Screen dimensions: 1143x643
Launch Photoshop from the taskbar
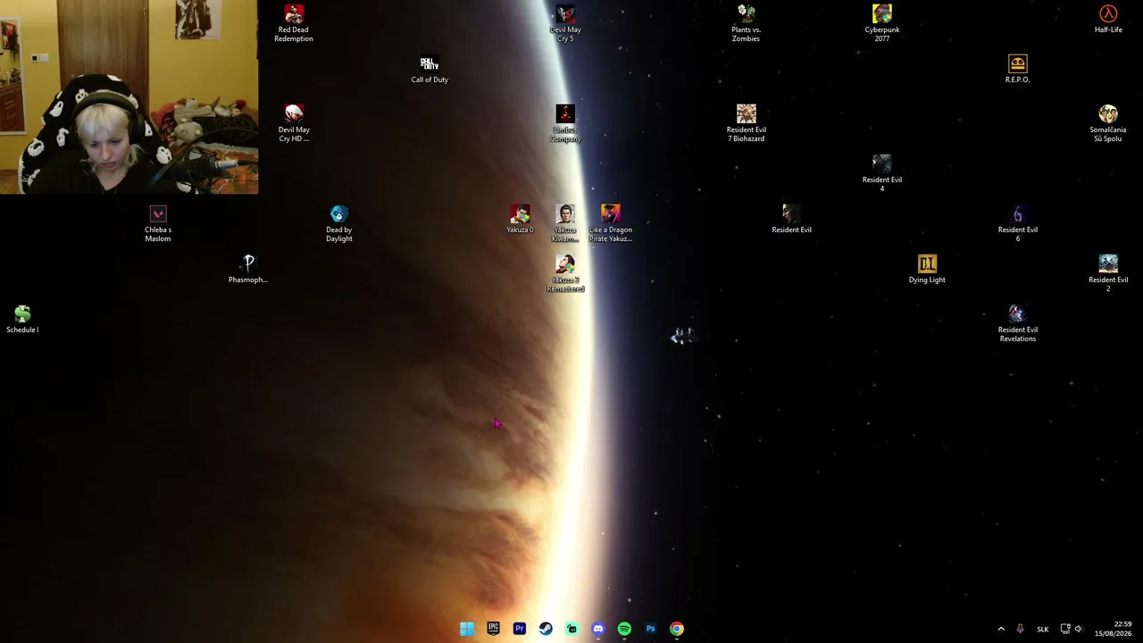[650, 629]
